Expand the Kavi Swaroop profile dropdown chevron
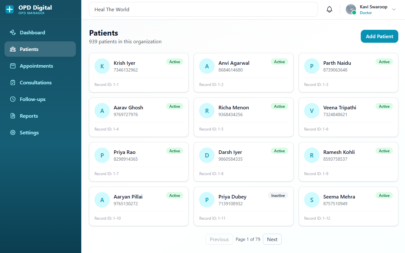Viewport: 405px width, 253px height. [394, 10]
